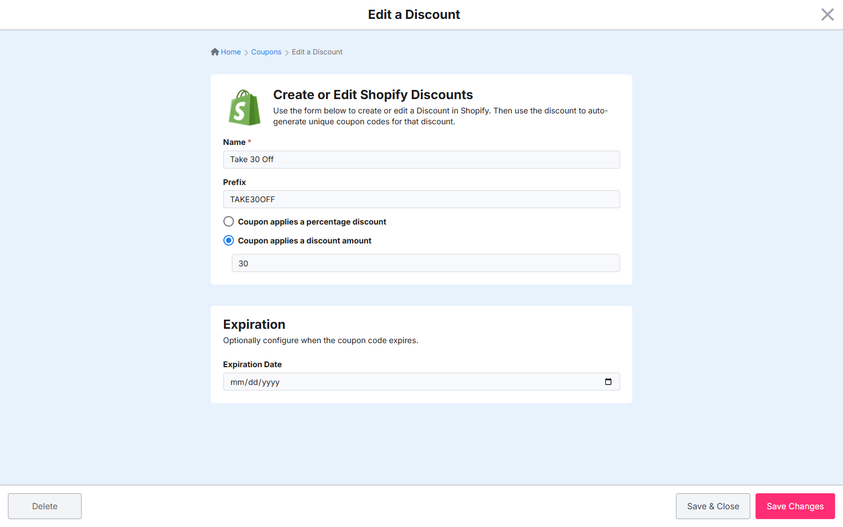The height and width of the screenshot is (527, 843).
Task: Click 'Edit a Discount' breadcrumb text
Action: pos(317,52)
